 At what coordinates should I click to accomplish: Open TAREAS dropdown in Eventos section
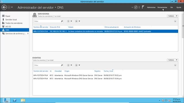[172, 60]
